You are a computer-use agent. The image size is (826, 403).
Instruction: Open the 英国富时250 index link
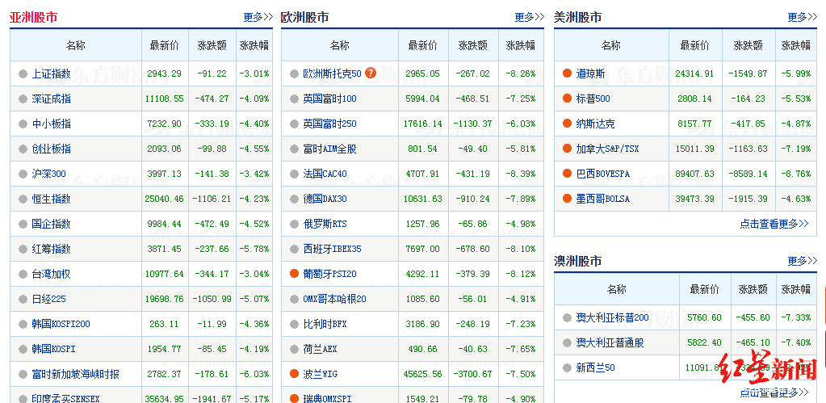330,124
